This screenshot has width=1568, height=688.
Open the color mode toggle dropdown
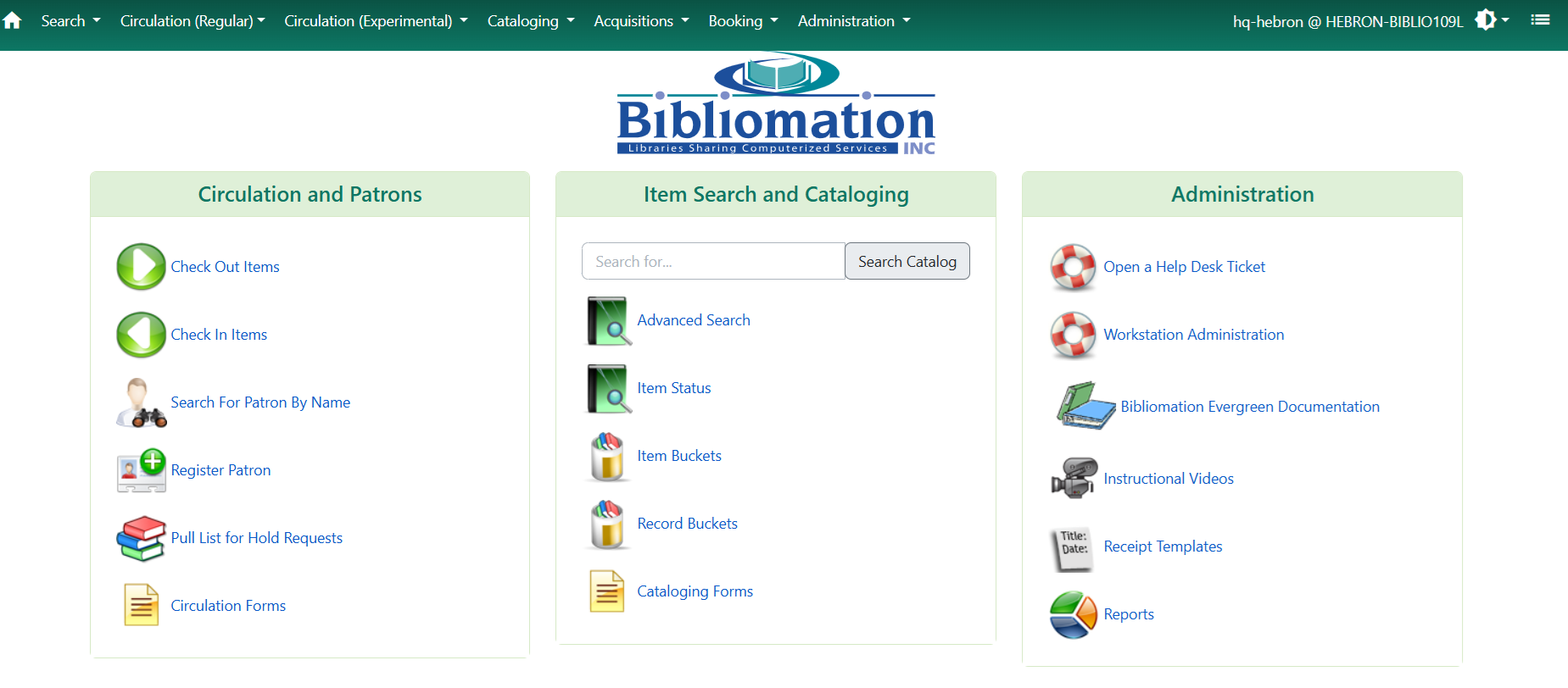1492,20
